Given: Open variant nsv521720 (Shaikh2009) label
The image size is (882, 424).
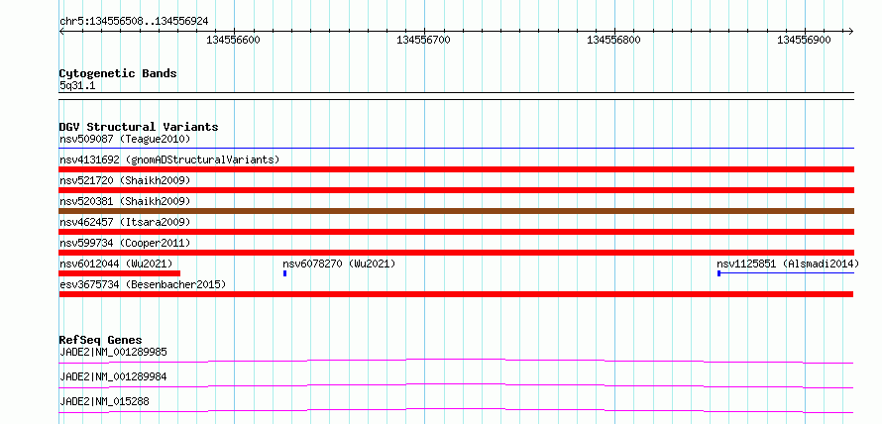Looking at the screenshot, I should pos(125,180).
